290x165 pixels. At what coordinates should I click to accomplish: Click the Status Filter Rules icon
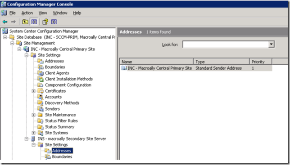41,120
